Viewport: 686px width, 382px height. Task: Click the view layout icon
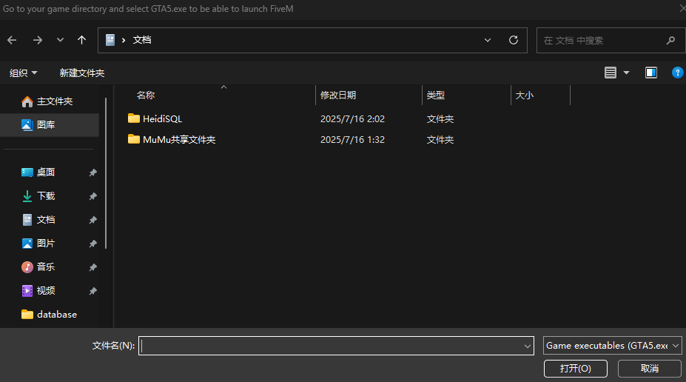pos(611,73)
